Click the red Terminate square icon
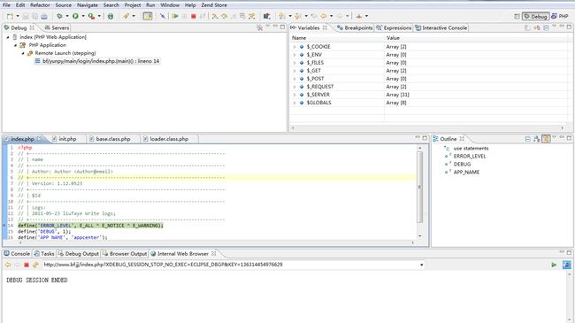The image size is (575, 323). click(x=193, y=16)
